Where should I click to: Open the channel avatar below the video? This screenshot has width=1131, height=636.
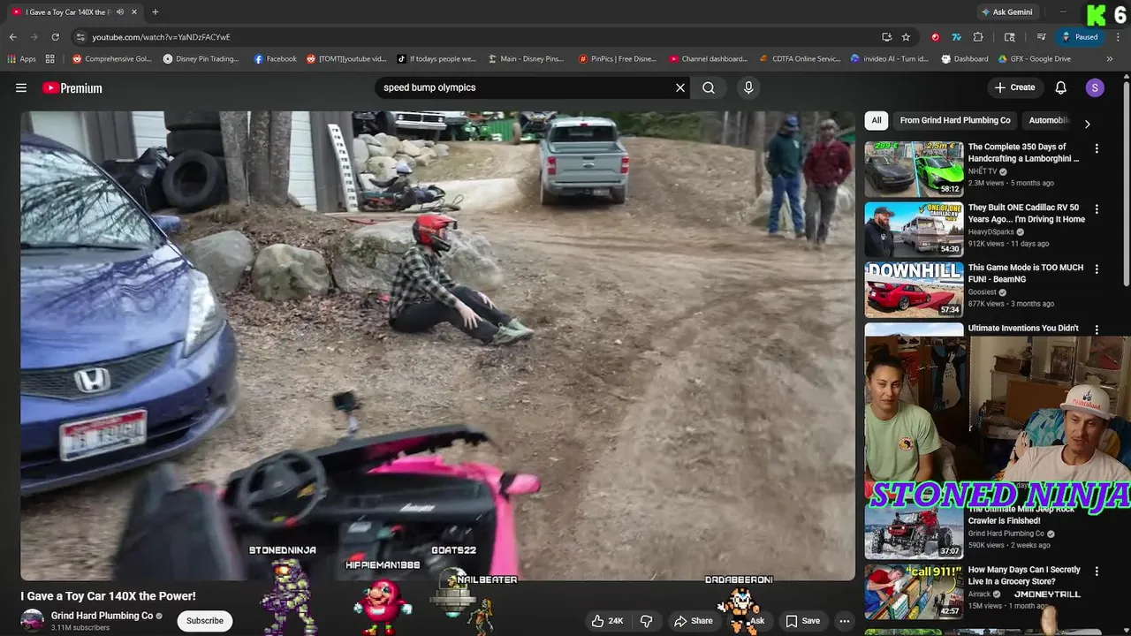pos(33,621)
